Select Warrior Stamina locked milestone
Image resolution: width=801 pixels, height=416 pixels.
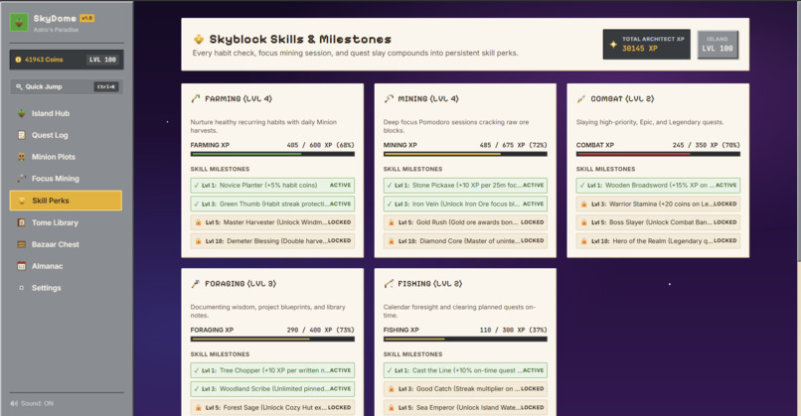point(658,204)
